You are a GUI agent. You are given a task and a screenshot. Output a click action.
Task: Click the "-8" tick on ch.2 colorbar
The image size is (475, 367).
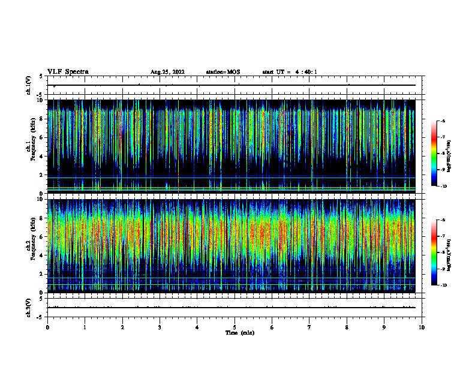[443, 252]
